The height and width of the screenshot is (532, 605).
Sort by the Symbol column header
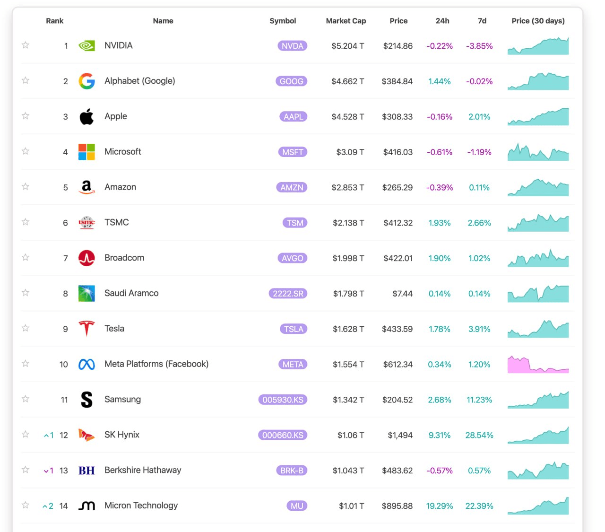[283, 21]
